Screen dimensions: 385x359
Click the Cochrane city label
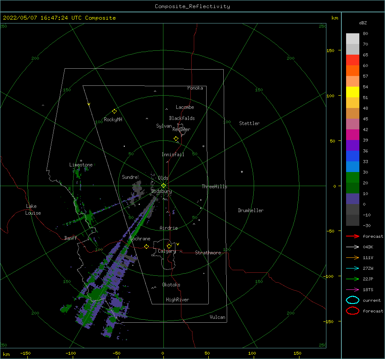pos(140,239)
